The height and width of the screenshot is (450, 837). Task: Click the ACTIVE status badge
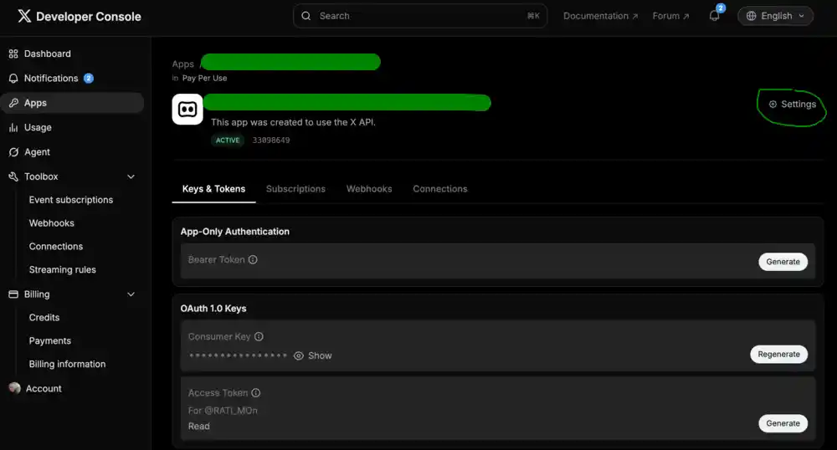pos(228,141)
